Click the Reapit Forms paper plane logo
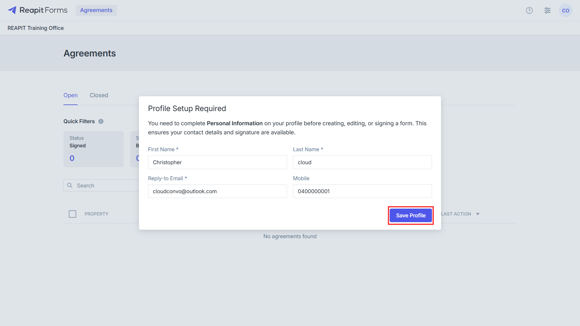 pos(12,10)
